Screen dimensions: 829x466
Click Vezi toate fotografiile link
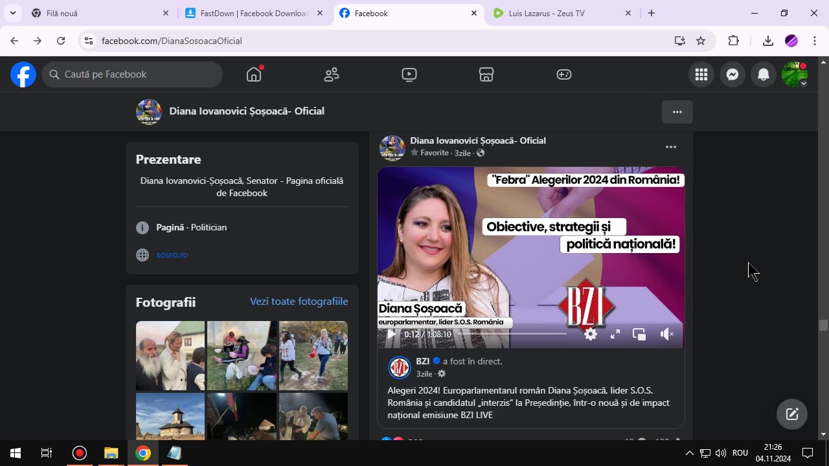coord(299,302)
